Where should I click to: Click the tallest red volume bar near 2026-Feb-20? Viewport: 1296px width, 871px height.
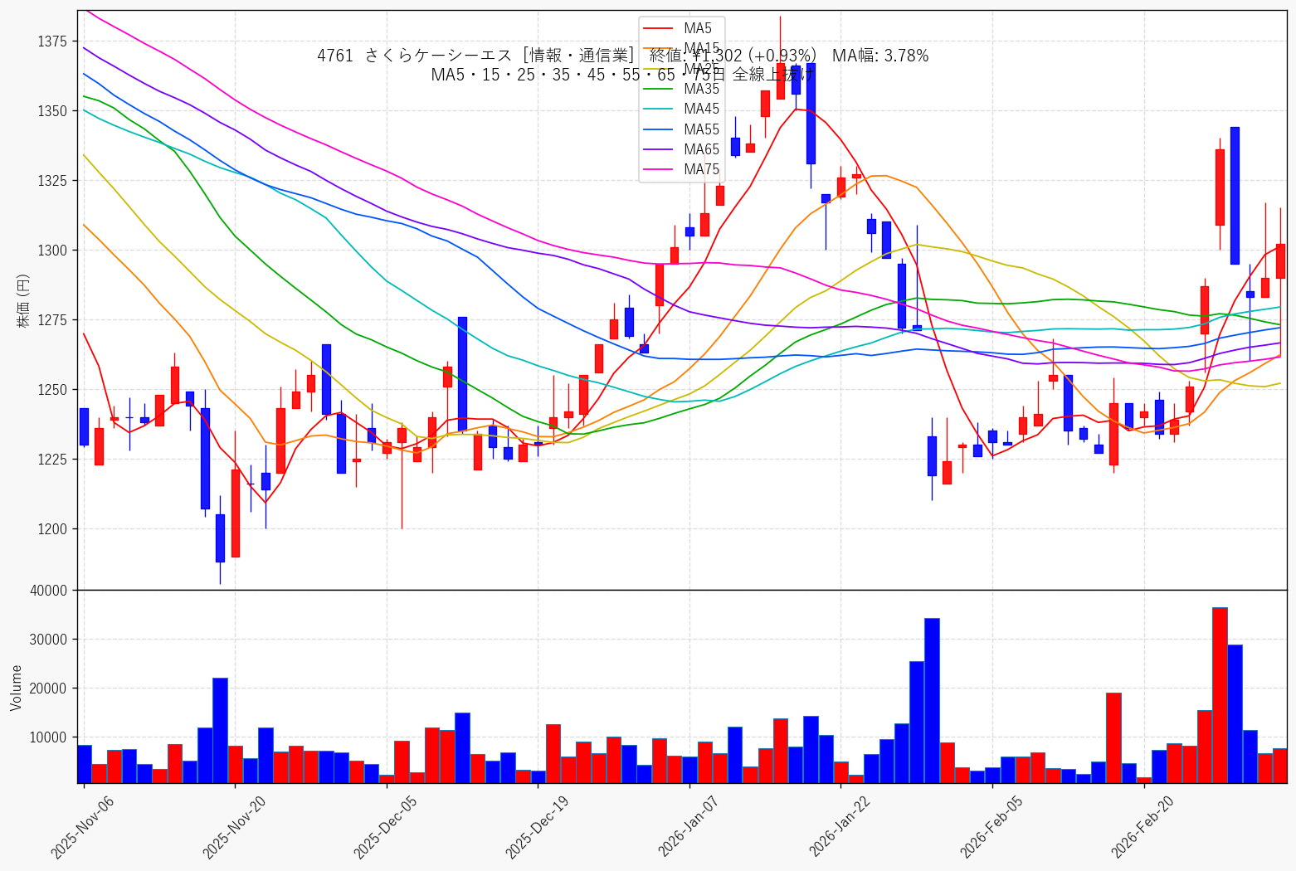tap(1220, 695)
